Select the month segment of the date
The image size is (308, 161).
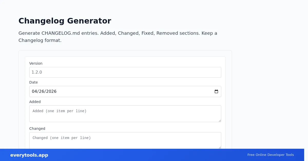(x=34, y=91)
